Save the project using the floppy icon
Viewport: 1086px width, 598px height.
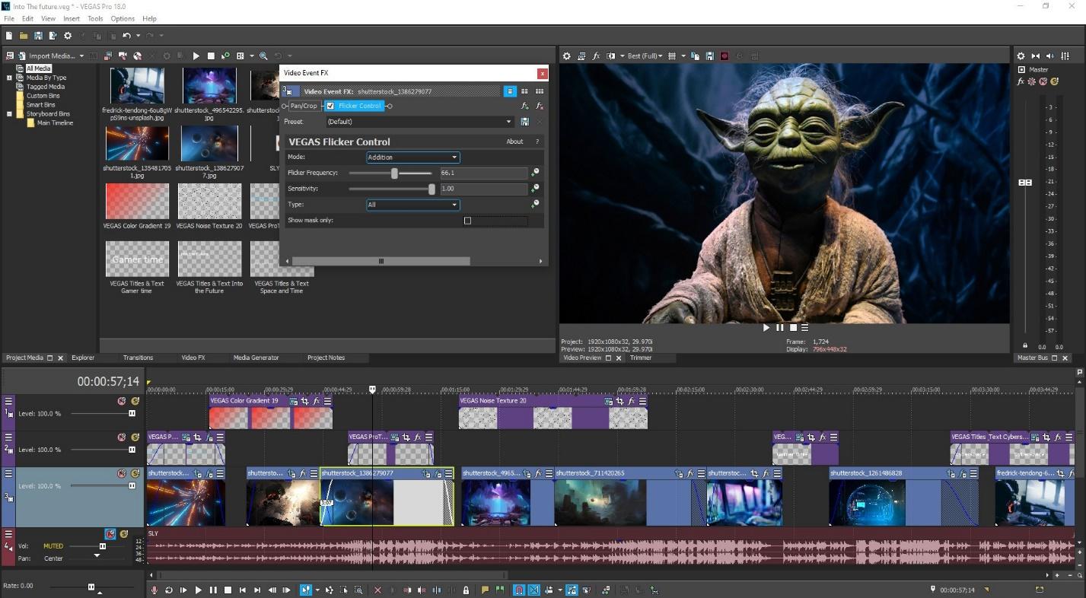38,36
